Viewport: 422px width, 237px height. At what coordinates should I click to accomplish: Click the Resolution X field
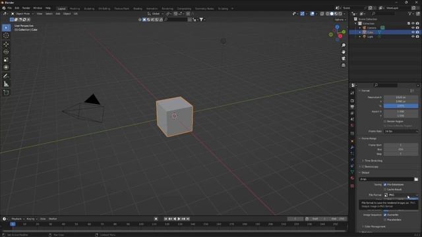click(401, 97)
